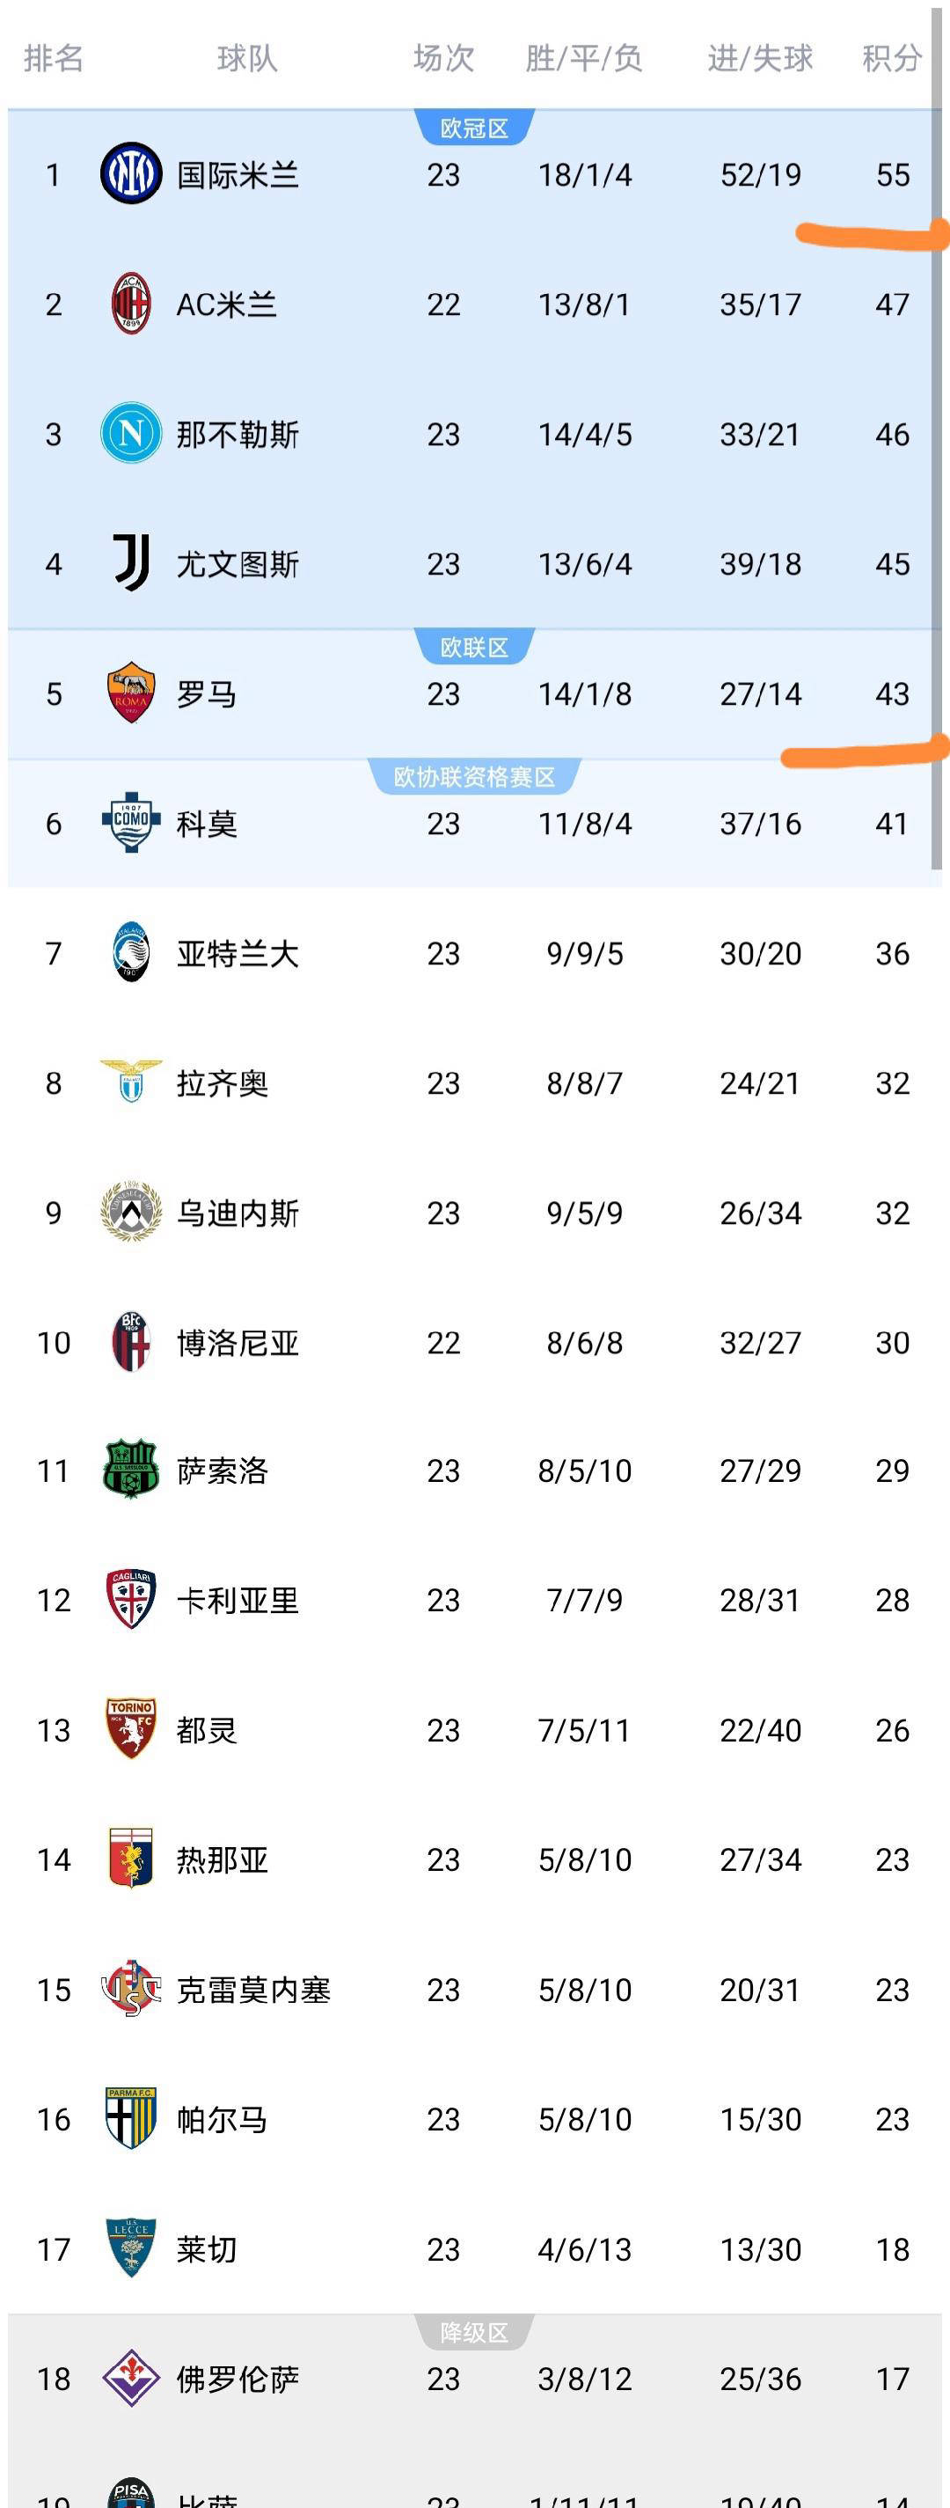950x2508 pixels.
Task: Click the 积分 column header
Action: [x=892, y=58]
